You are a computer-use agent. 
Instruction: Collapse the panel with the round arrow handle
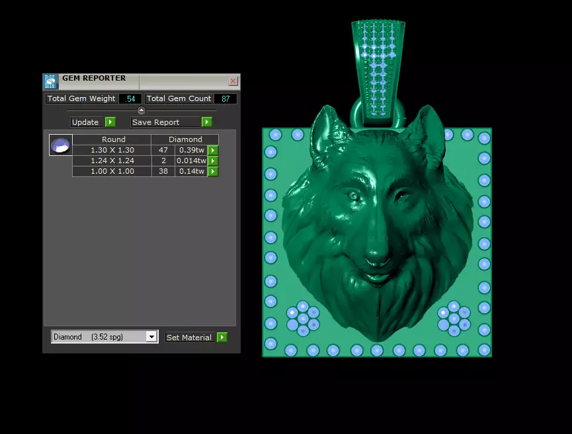tap(142, 110)
